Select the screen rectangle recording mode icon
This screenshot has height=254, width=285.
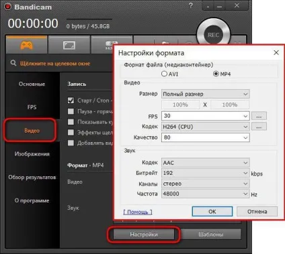[x=69, y=45]
